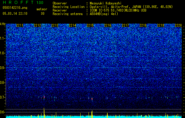The height and width of the screenshot is (118, 185).
Task: Click the observer name Masayuki Kobayashi
Action: click(x=106, y=3)
